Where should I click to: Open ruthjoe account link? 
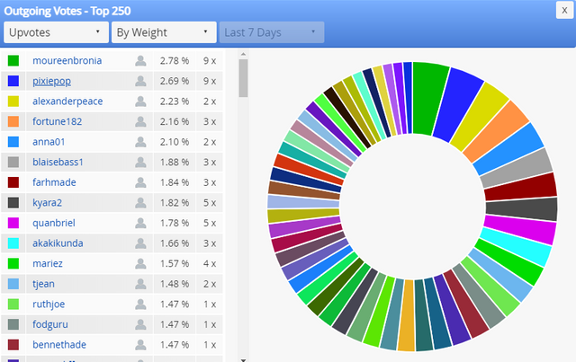49,304
